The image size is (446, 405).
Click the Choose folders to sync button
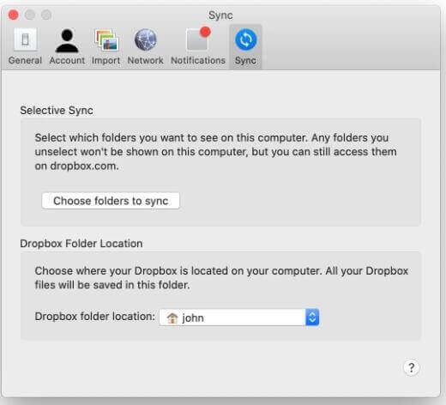pyautogui.click(x=111, y=201)
